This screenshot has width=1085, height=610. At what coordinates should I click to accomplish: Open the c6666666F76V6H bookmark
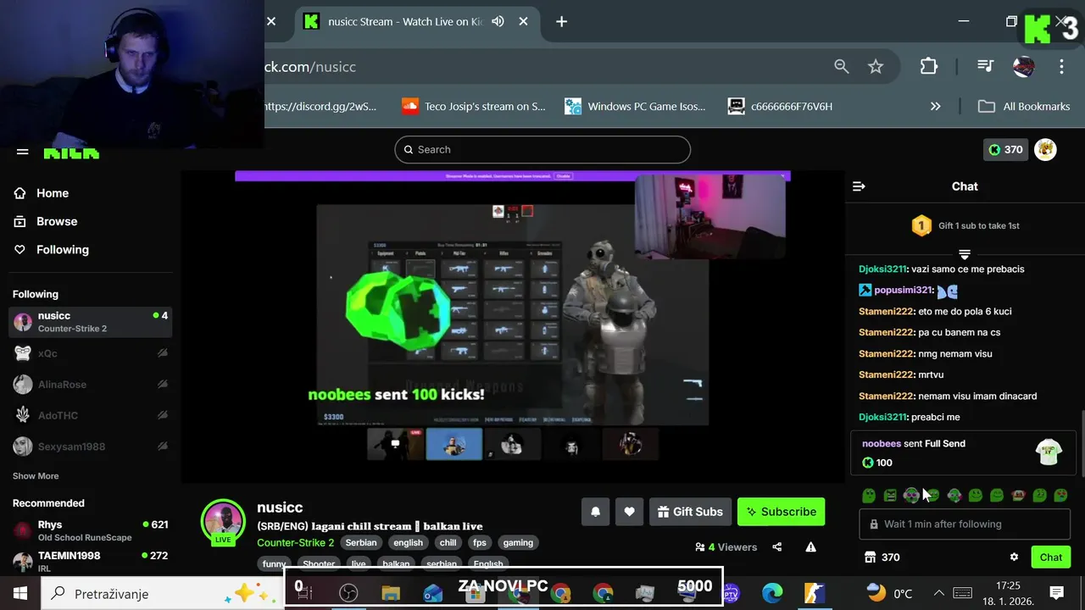(x=781, y=107)
